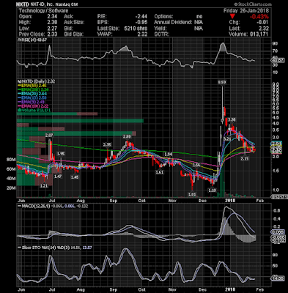
Task: Click the Chg value -0.01
Action: tap(263, 23)
